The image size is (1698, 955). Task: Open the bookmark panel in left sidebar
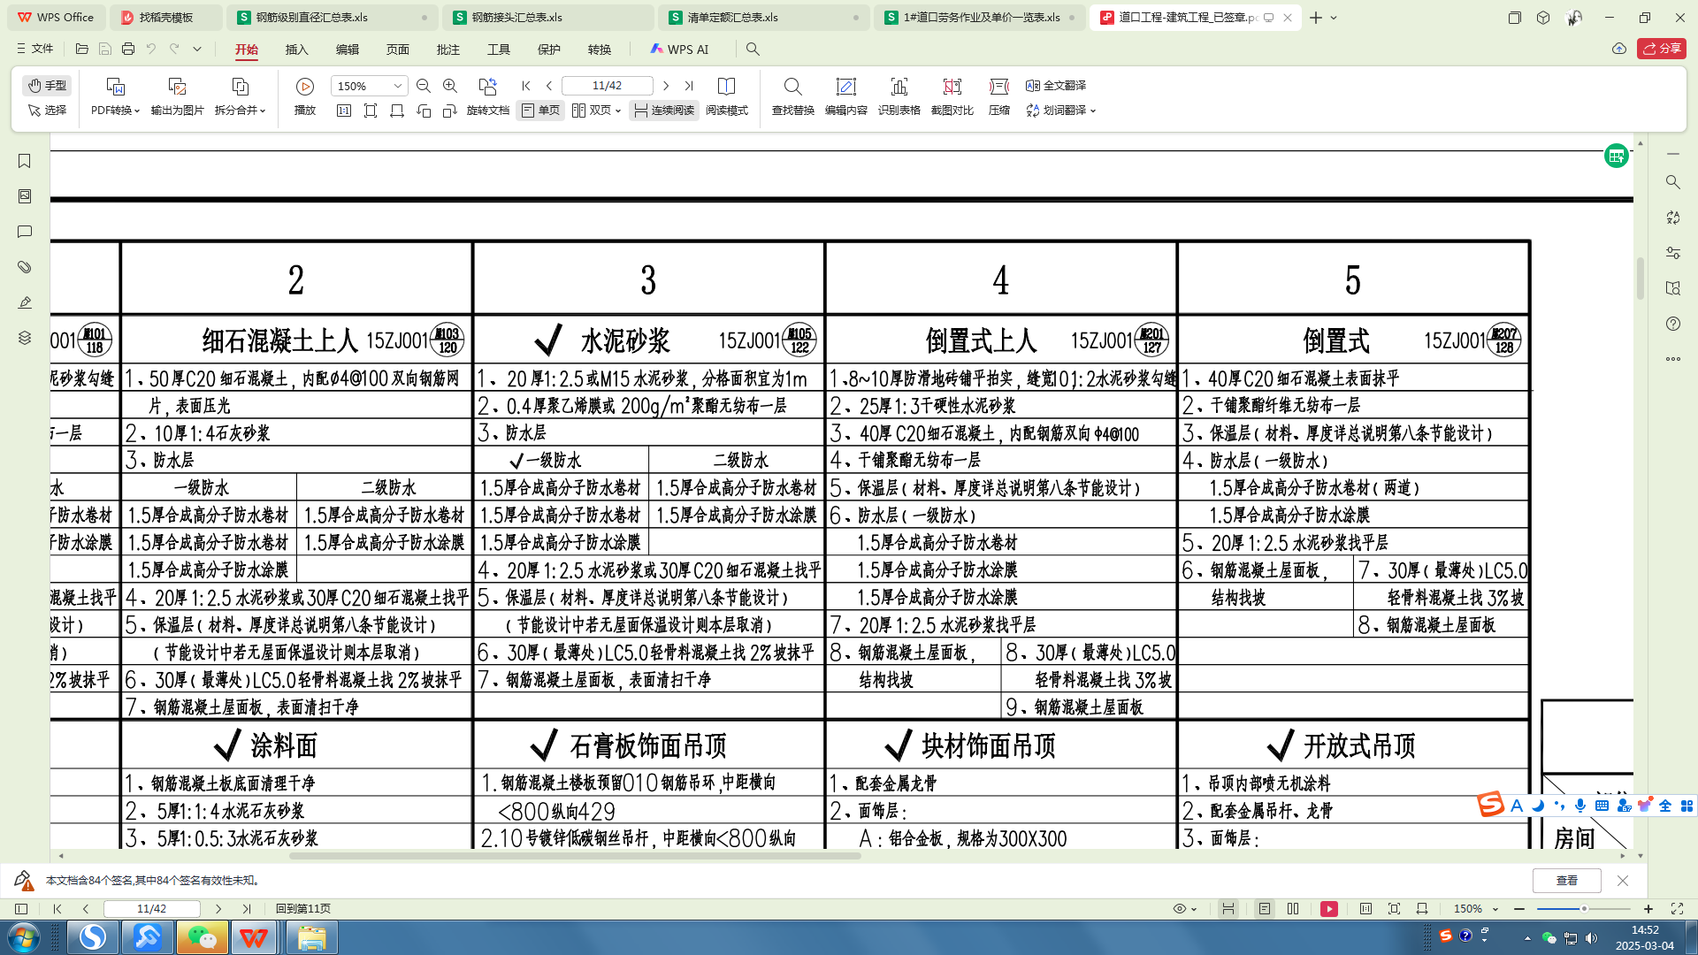tap(25, 161)
